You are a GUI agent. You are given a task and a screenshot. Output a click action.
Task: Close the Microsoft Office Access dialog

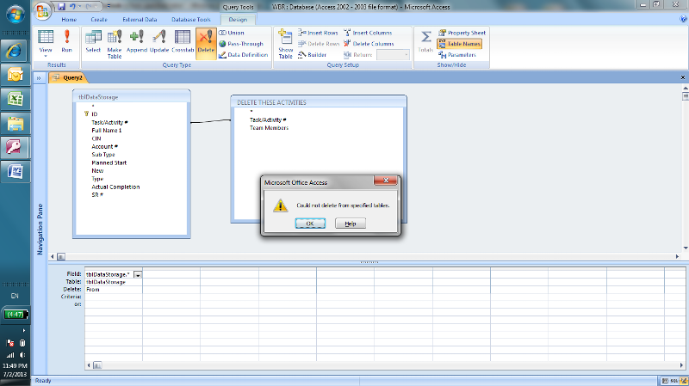click(385, 181)
